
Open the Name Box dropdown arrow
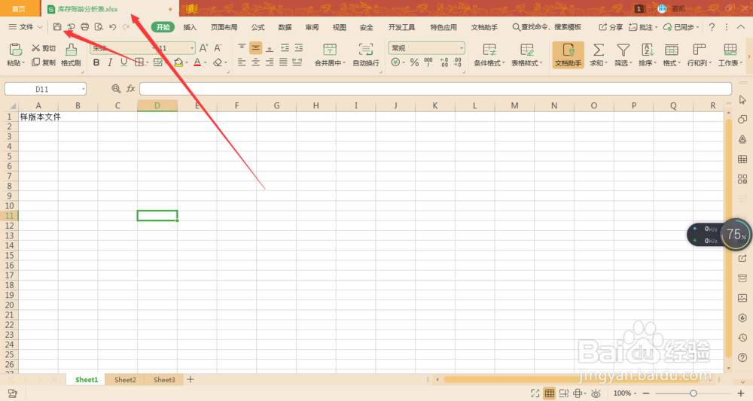83,90
